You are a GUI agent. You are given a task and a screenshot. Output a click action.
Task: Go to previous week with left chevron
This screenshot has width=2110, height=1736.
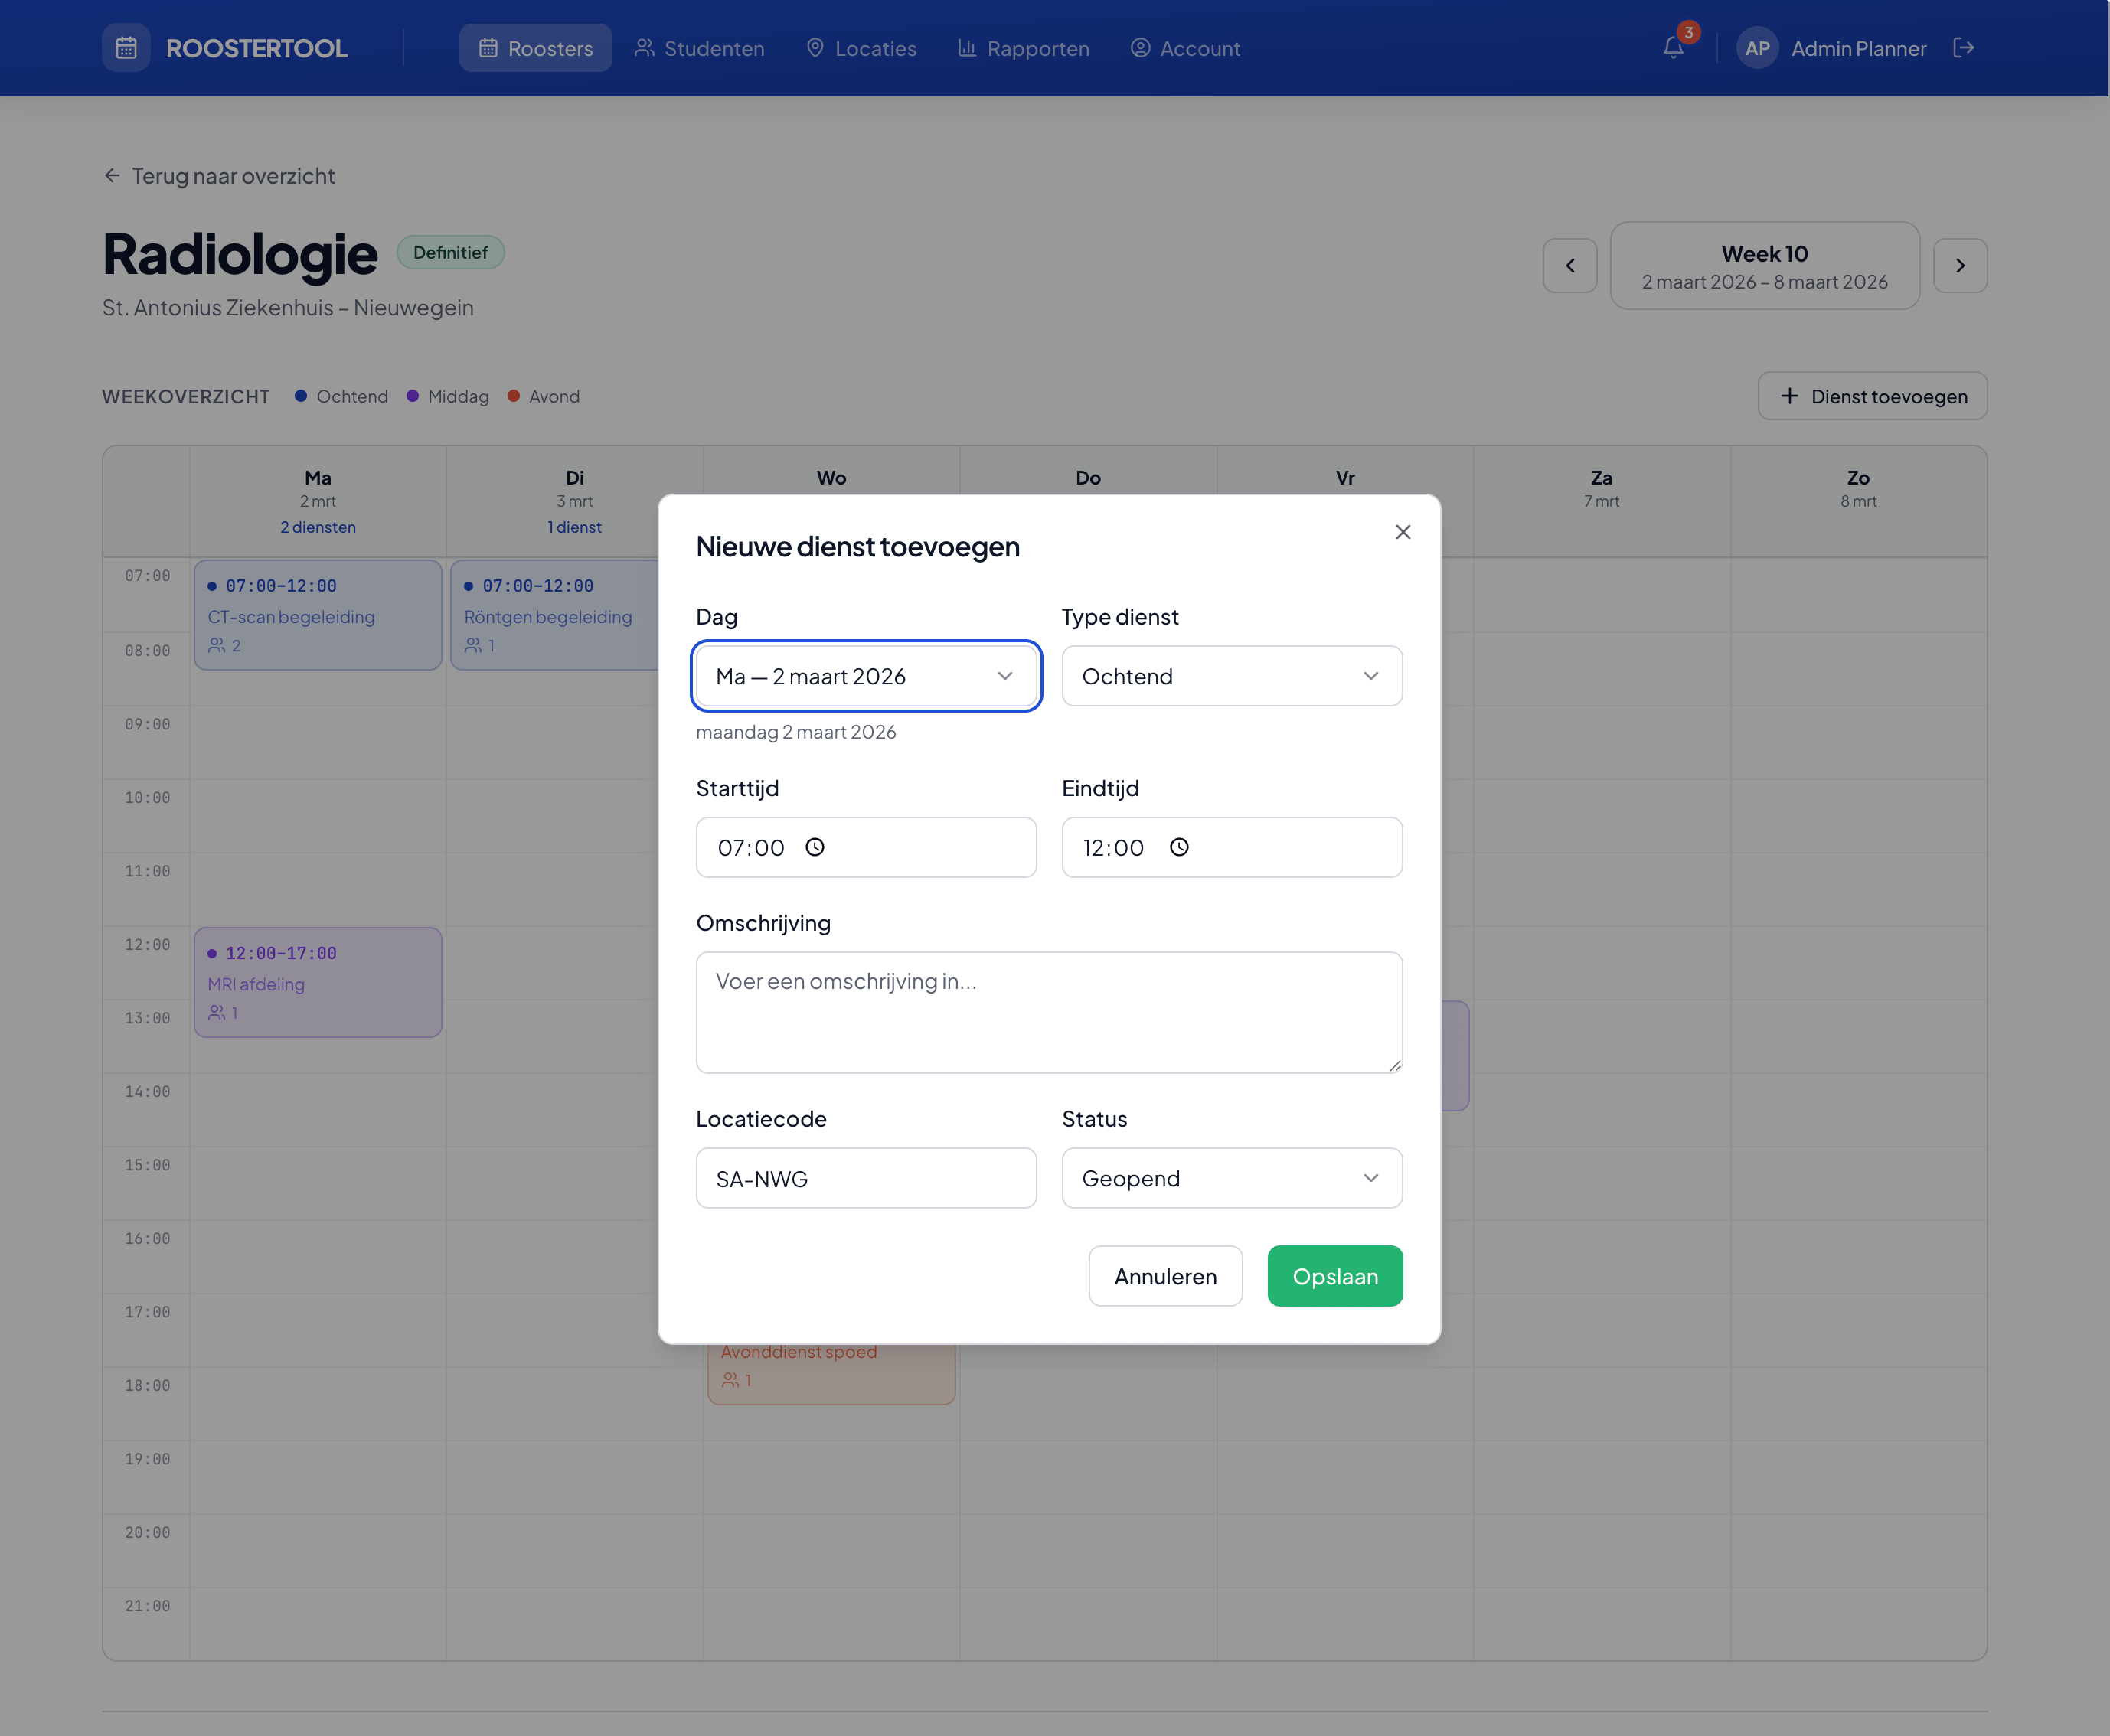(x=1569, y=266)
